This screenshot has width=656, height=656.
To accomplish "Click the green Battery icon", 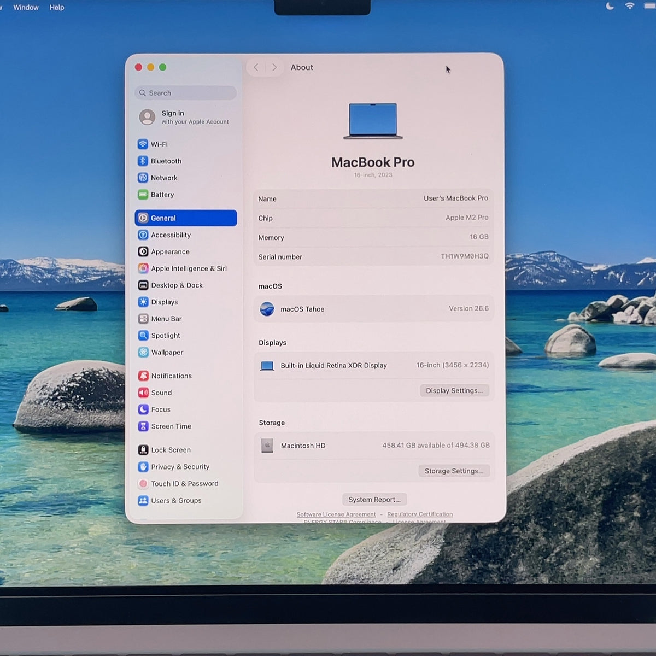I will tap(143, 195).
